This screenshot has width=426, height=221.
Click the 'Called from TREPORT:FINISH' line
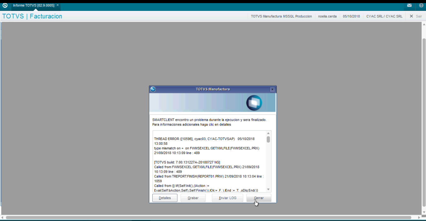(209, 178)
